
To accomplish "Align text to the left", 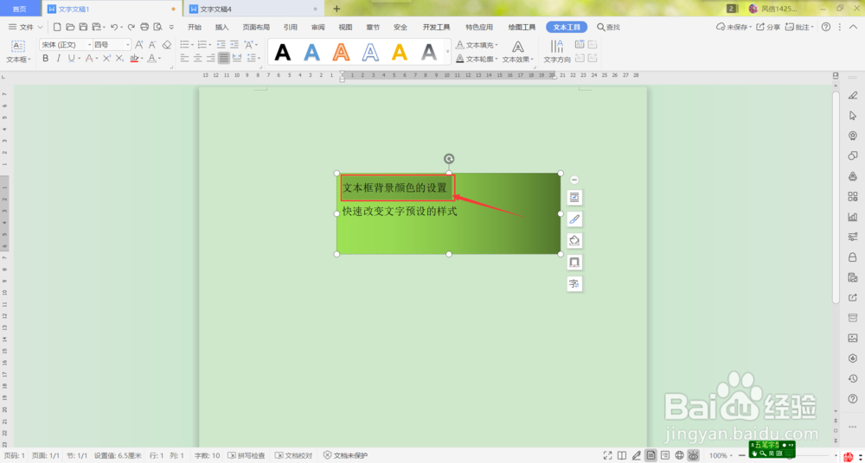I will (x=185, y=58).
